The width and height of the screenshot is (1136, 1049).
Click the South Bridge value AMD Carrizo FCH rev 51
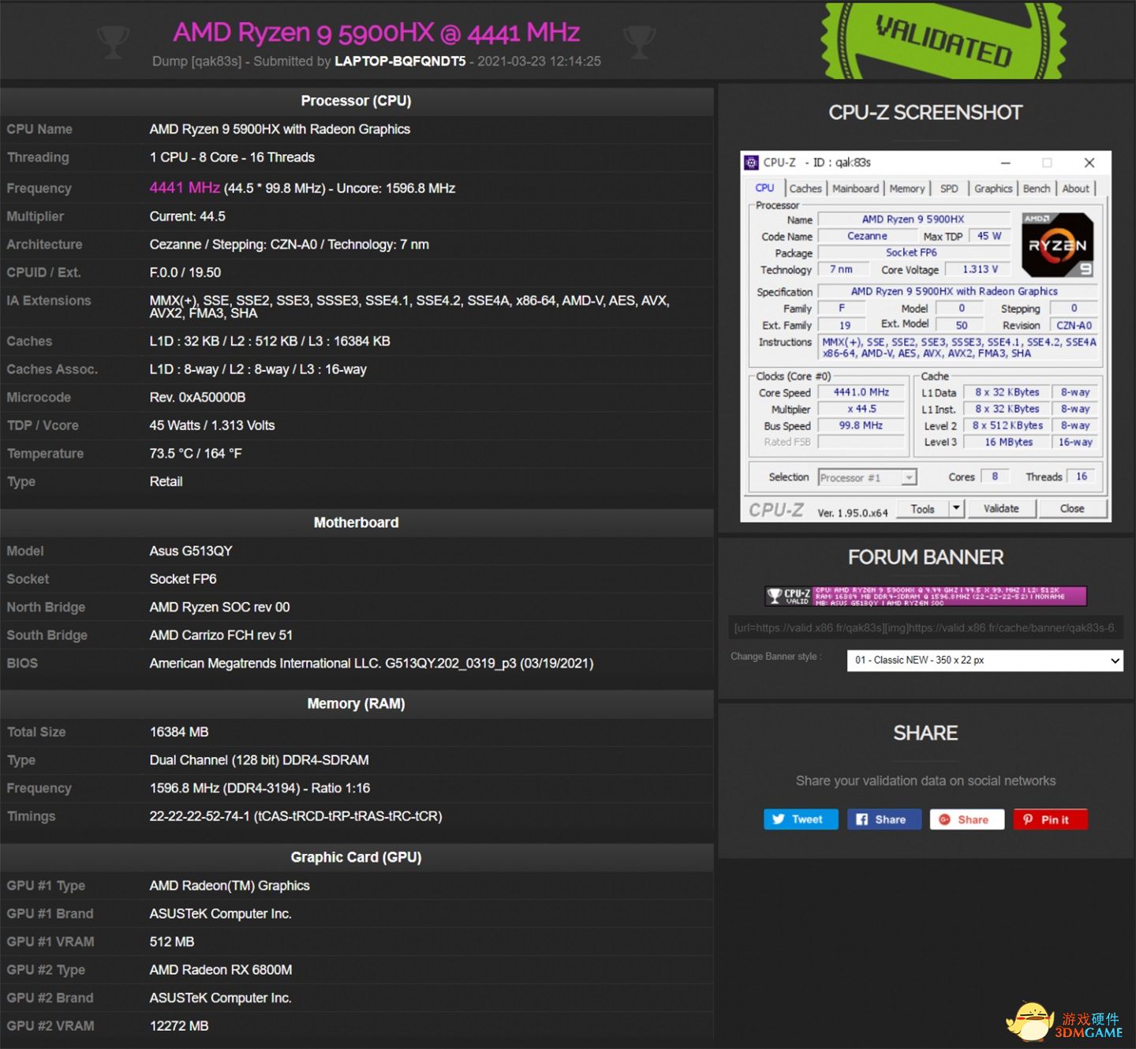pos(221,635)
